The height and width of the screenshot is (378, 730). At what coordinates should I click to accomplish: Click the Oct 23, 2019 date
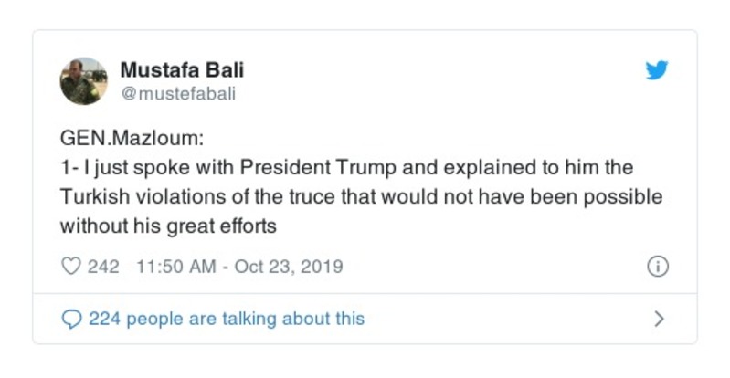pos(289,268)
